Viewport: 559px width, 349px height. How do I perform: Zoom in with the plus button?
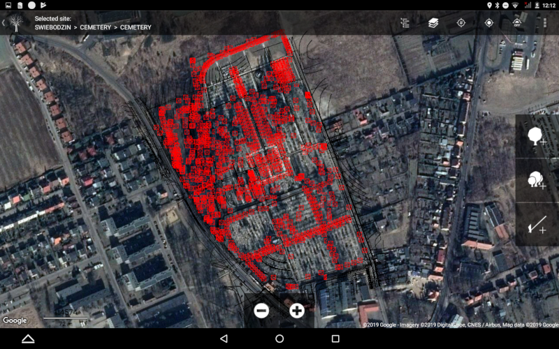(297, 311)
